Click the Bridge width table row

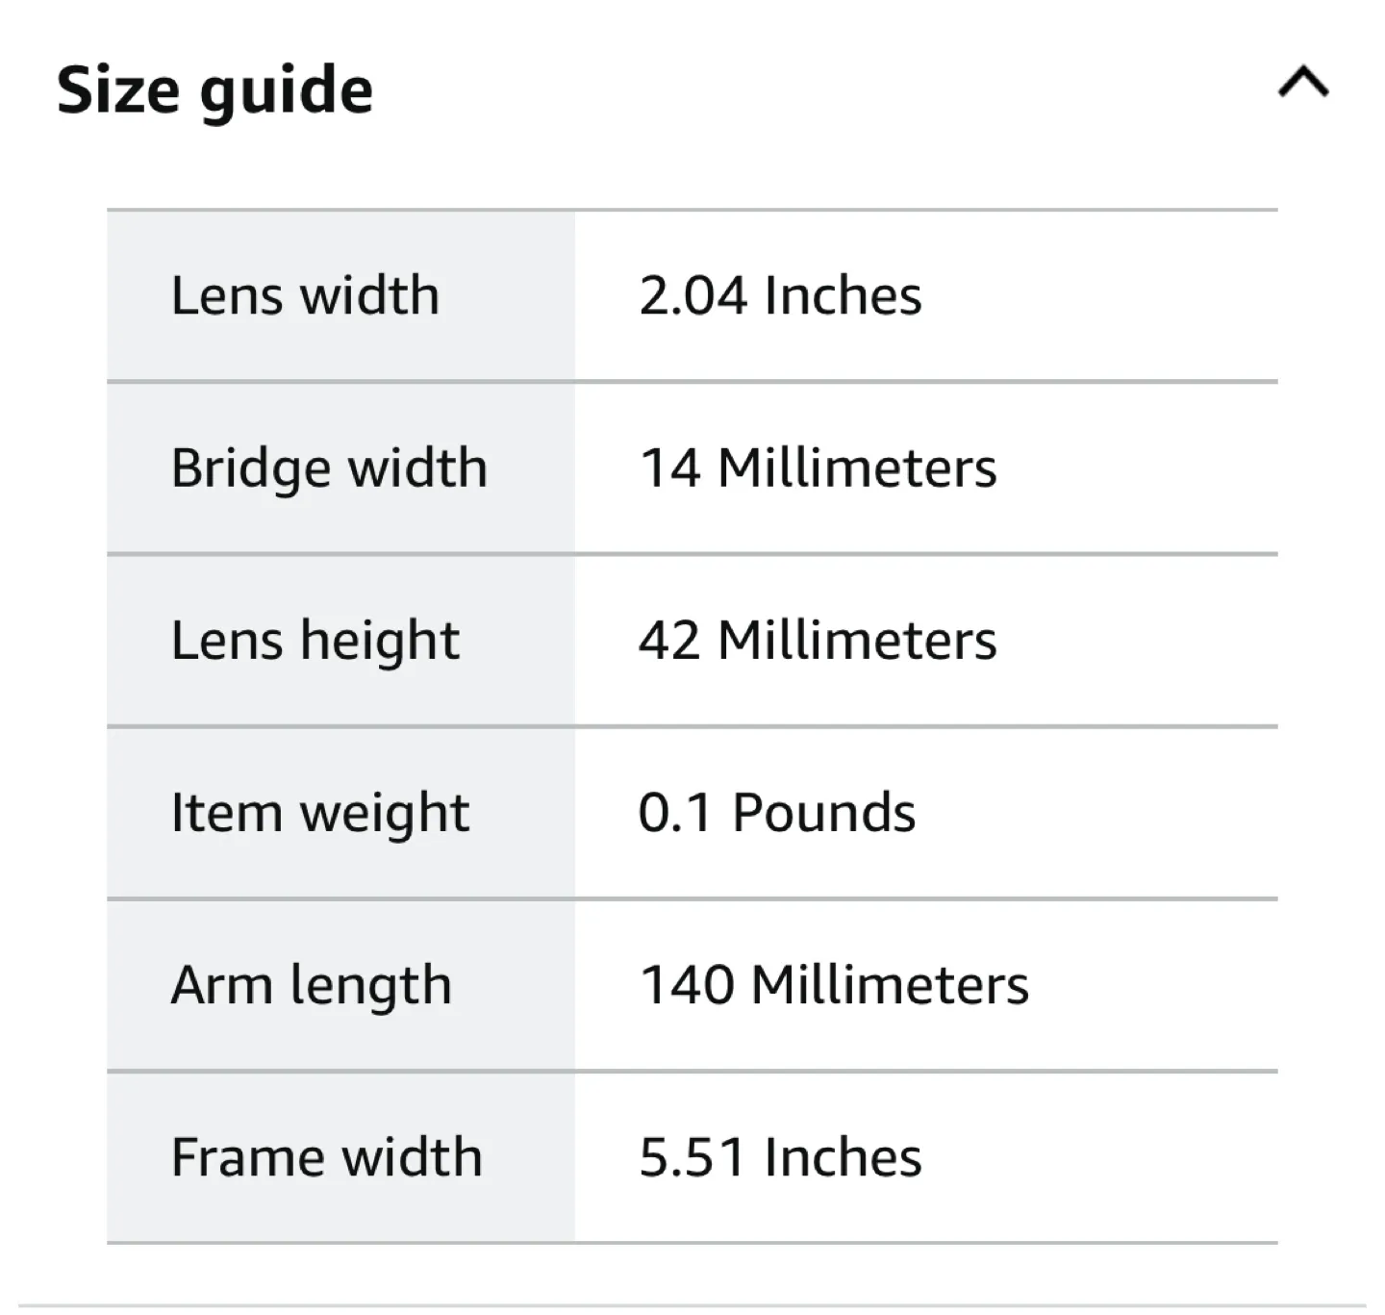coord(692,468)
